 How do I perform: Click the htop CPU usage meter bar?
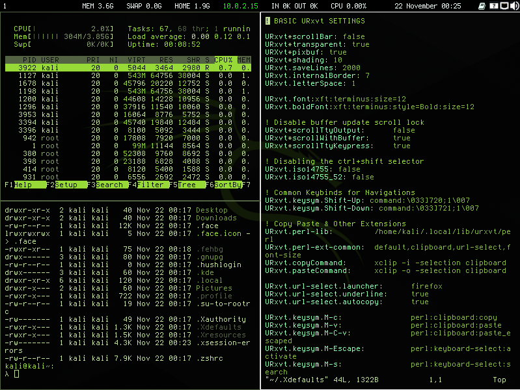pos(64,29)
